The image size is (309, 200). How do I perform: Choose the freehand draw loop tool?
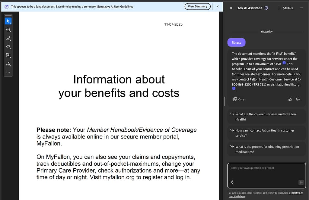(x=8, y=47)
